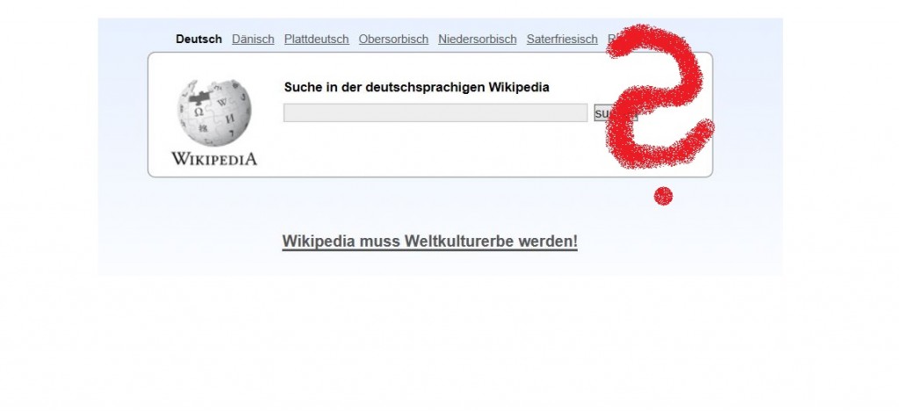Click the 'Suche in der deutschsprachigen Wikipedia' heading
Screen dimensions: 899x411
417,87
